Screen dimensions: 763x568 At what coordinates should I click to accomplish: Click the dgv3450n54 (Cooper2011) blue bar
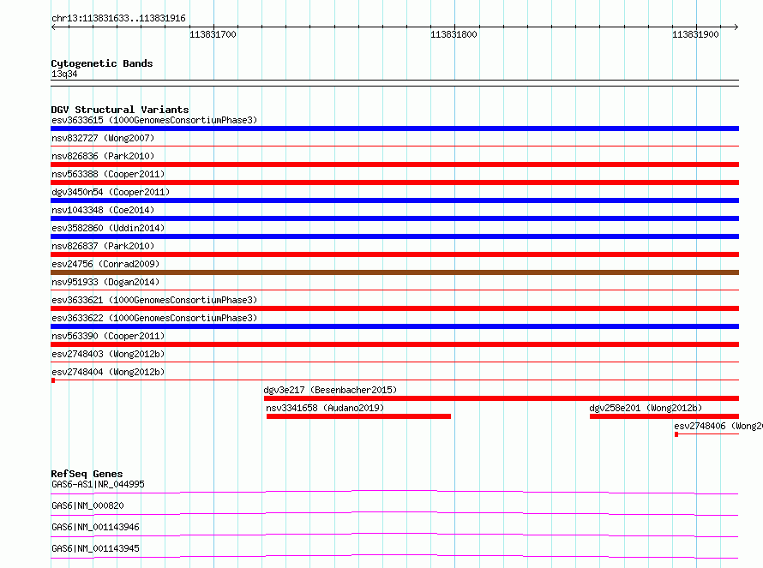tap(394, 200)
